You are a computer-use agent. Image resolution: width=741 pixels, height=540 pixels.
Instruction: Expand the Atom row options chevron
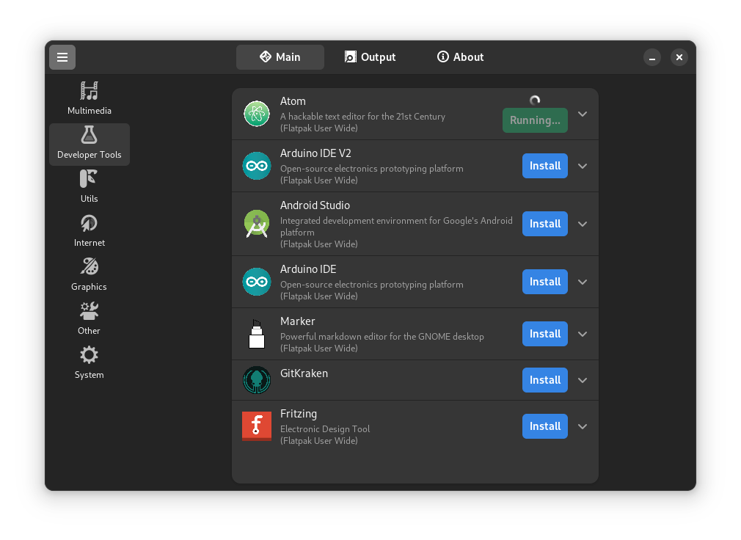[583, 114]
